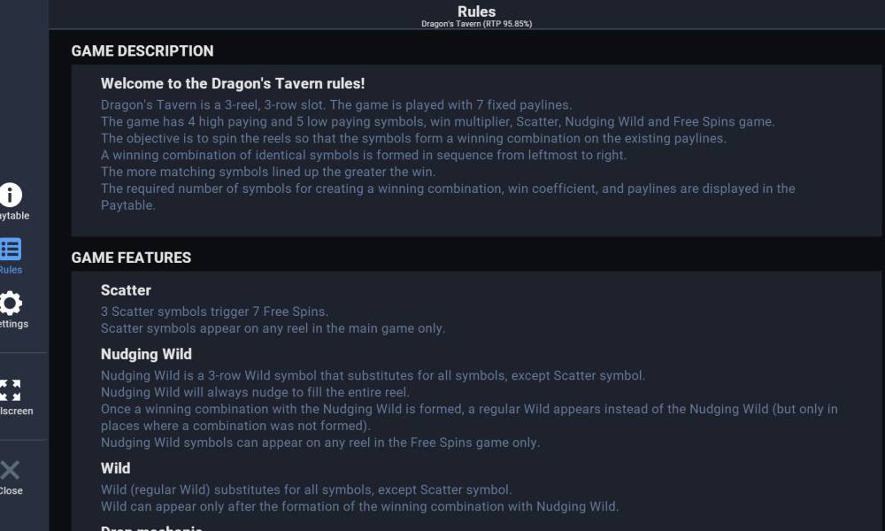Click the 'Scatter symbols appear on any reel' line
885x531 pixels.
pos(273,328)
